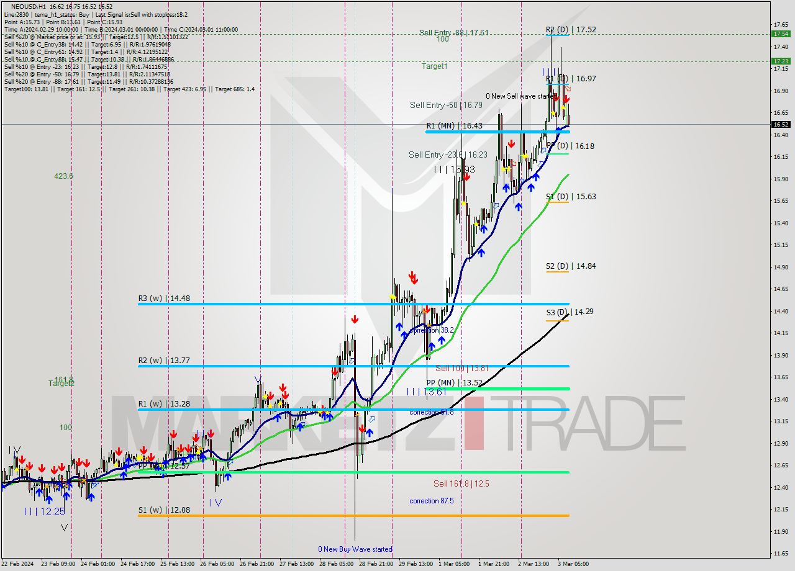Select the 14.65 price axis tick
This screenshot has width=795, height=571.
(781, 289)
